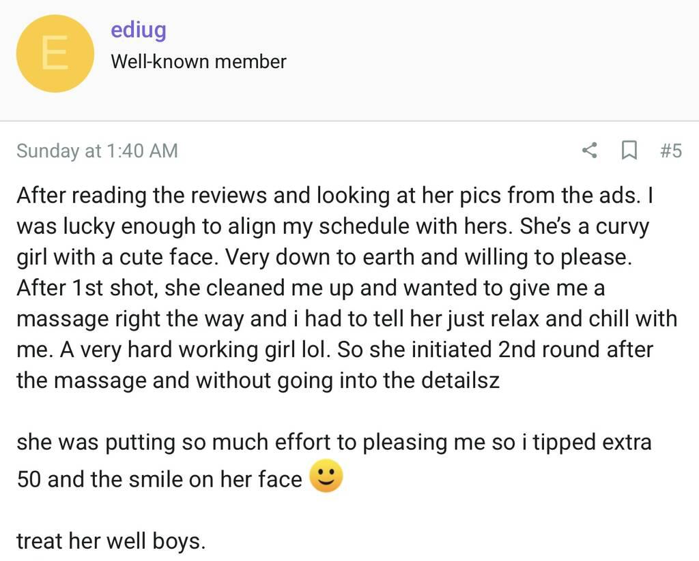This screenshot has height=561, width=699.
Task: Click the "Well-known member" user title
Action: [x=199, y=61]
